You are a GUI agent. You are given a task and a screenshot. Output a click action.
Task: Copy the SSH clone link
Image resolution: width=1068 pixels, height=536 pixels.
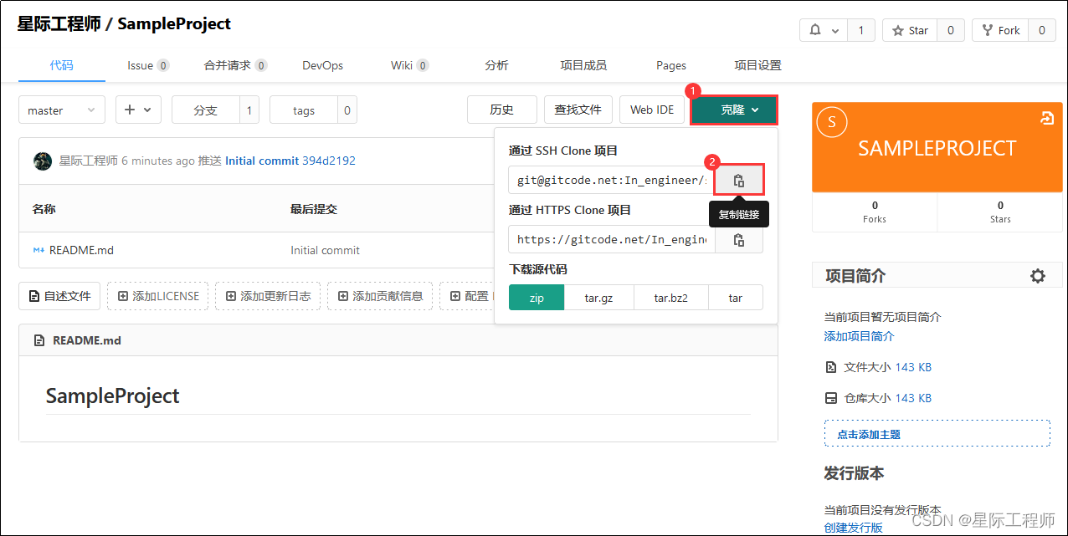739,179
